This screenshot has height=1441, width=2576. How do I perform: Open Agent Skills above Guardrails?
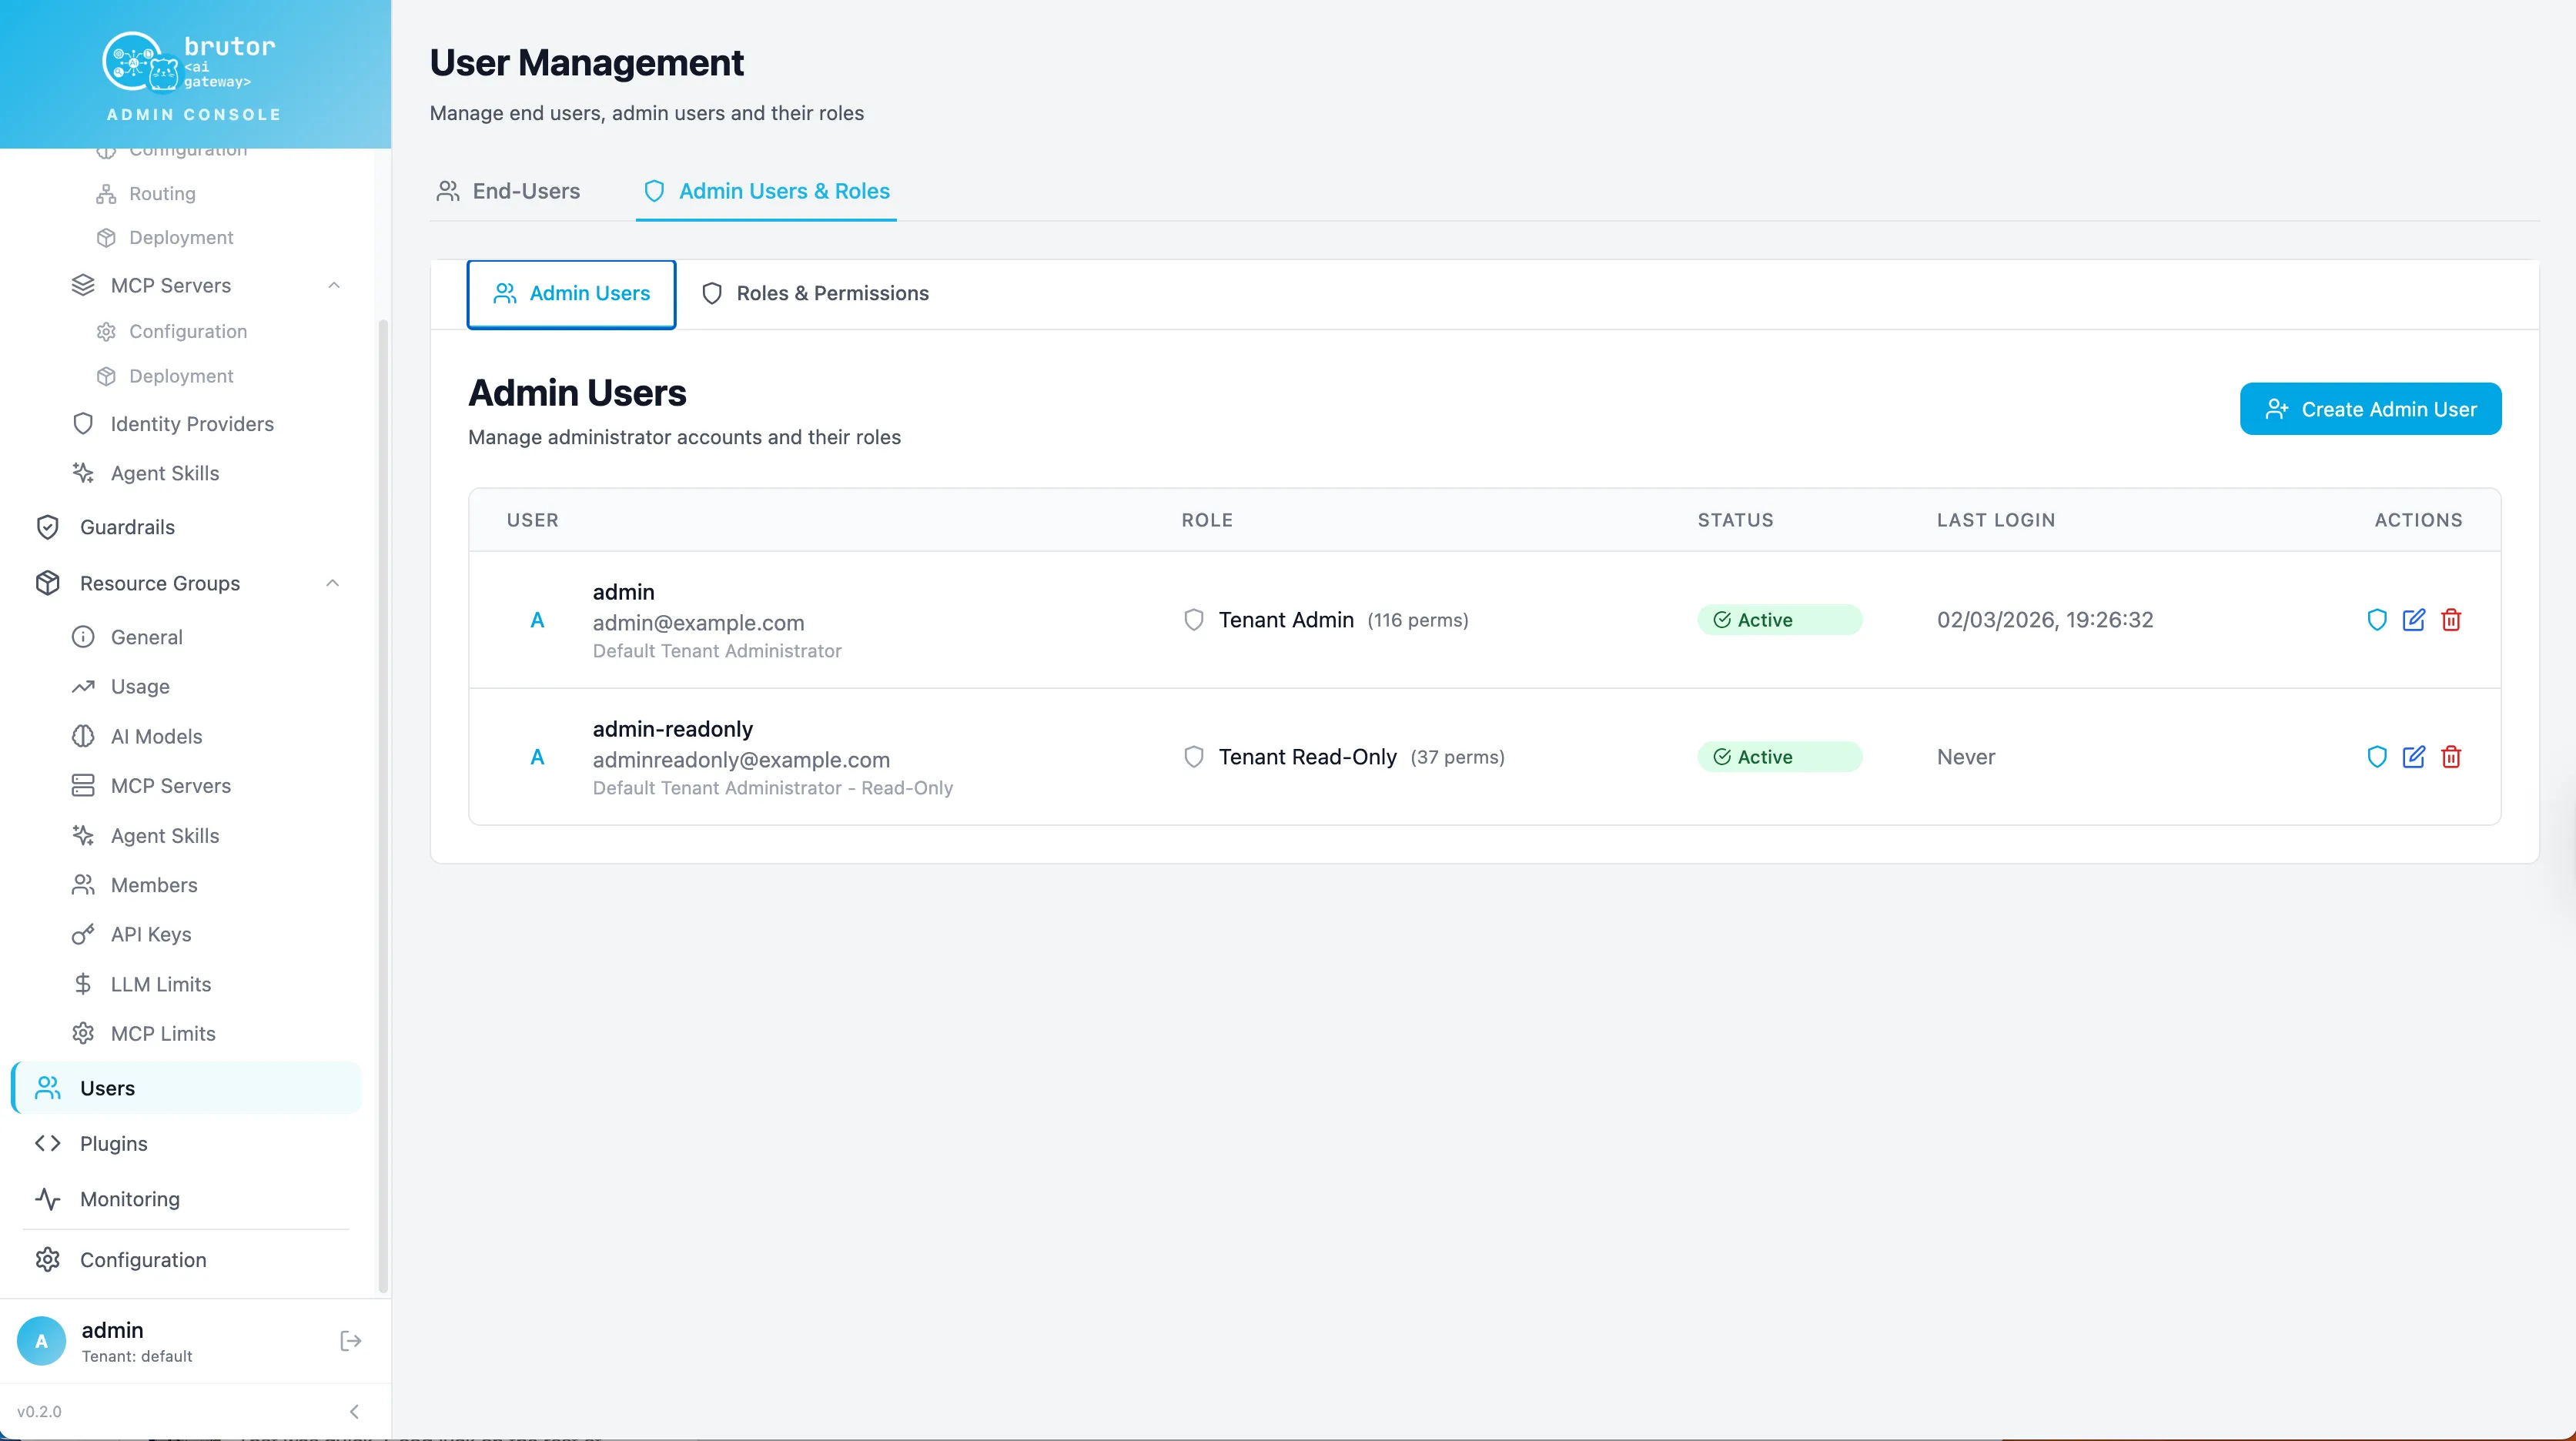[x=145, y=474]
